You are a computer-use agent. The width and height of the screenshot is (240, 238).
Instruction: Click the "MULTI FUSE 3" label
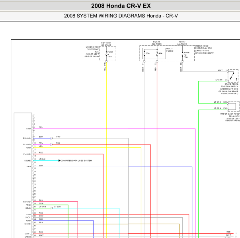[170, 50]
